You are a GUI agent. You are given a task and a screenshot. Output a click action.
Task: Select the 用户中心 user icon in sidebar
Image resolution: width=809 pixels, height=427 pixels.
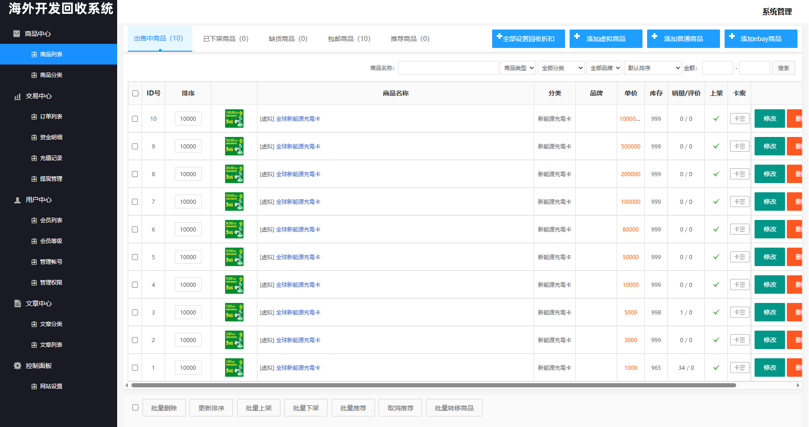(x=17, y=200)
